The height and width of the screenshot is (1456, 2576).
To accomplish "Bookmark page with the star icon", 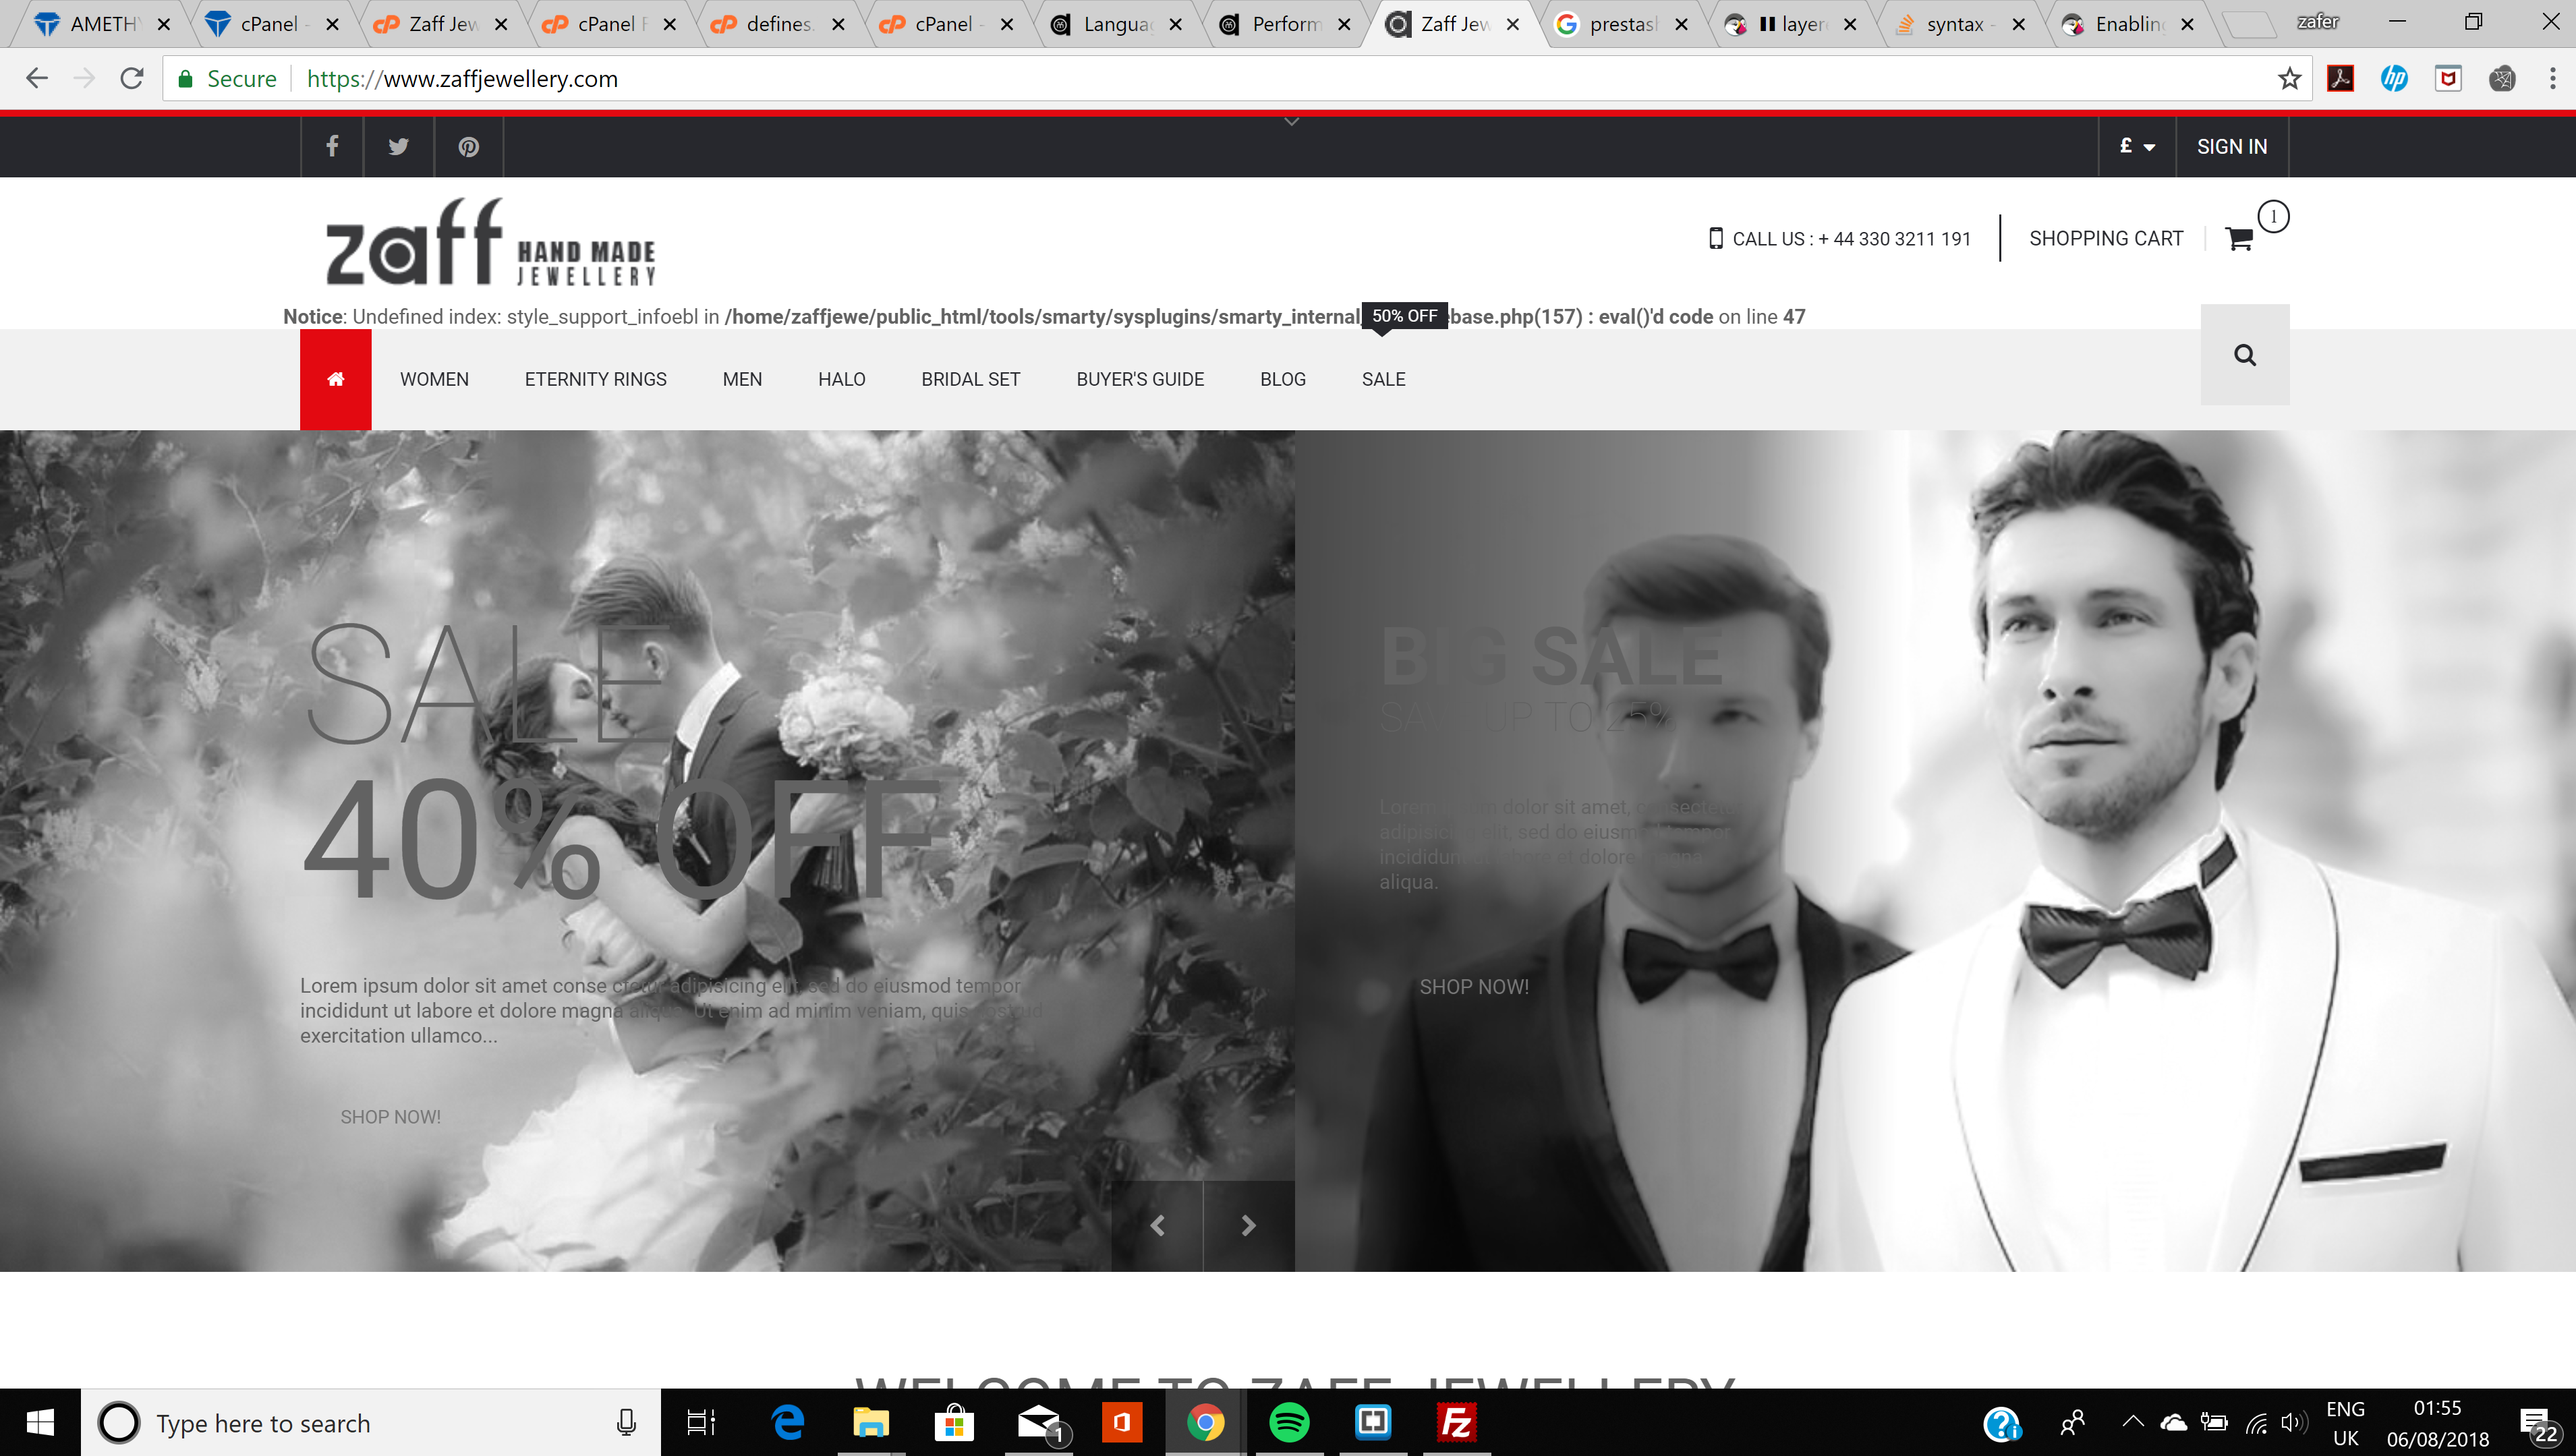I will point(2289,79).
